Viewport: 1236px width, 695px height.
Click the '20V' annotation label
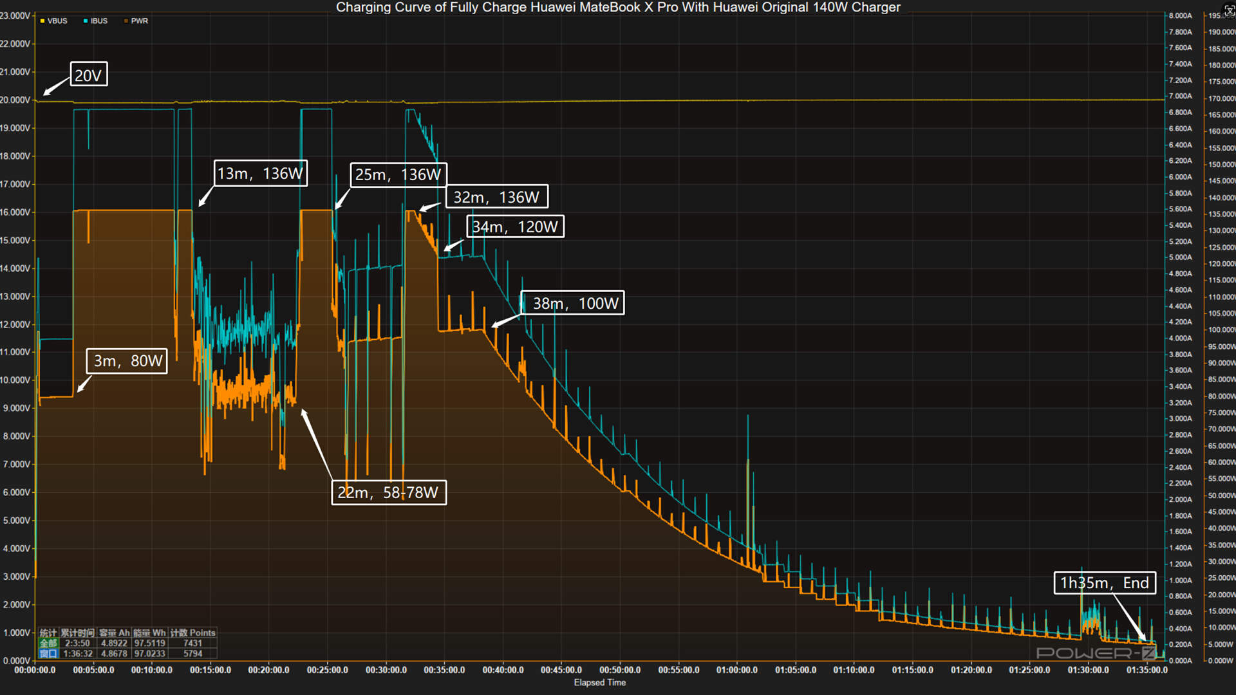pyautogui.click(x=88, y=75)
